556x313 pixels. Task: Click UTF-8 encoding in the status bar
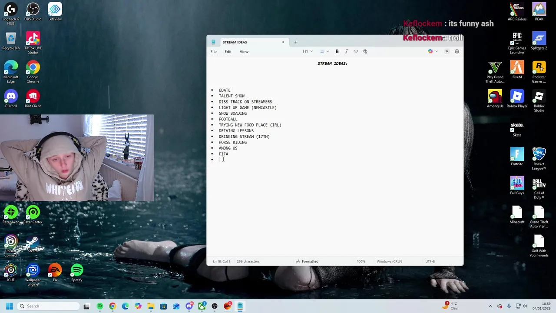click(430, 261)
